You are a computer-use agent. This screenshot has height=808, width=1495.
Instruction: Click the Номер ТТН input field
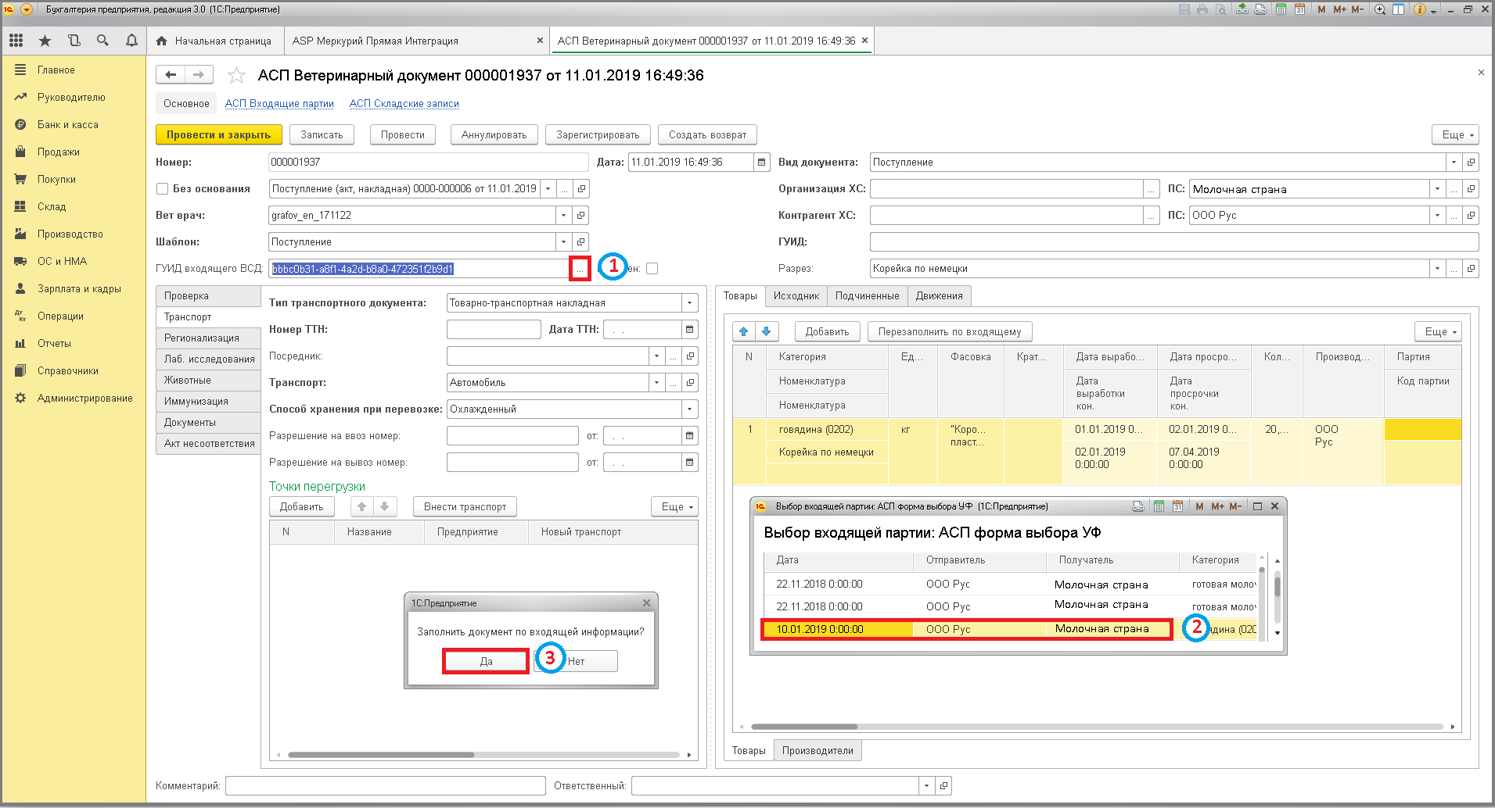[x=494, y=329]
